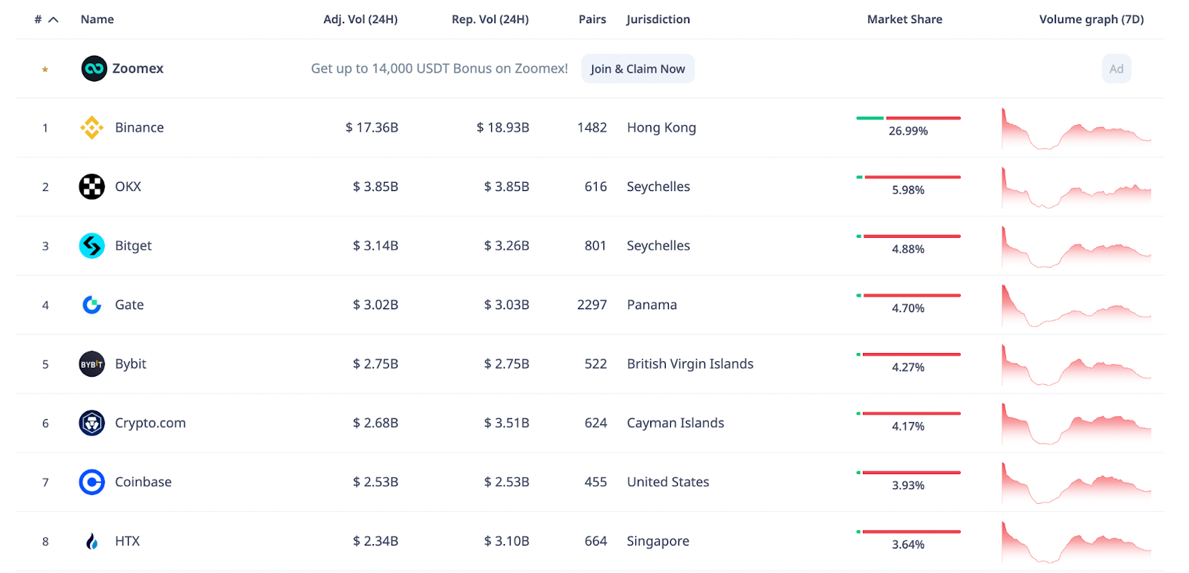Click Crypto.com reported volume $ 3.51B
Image resolution: width=1189 pixels, height=573 pixels.
pyautogui.click(x=507, y=423)
